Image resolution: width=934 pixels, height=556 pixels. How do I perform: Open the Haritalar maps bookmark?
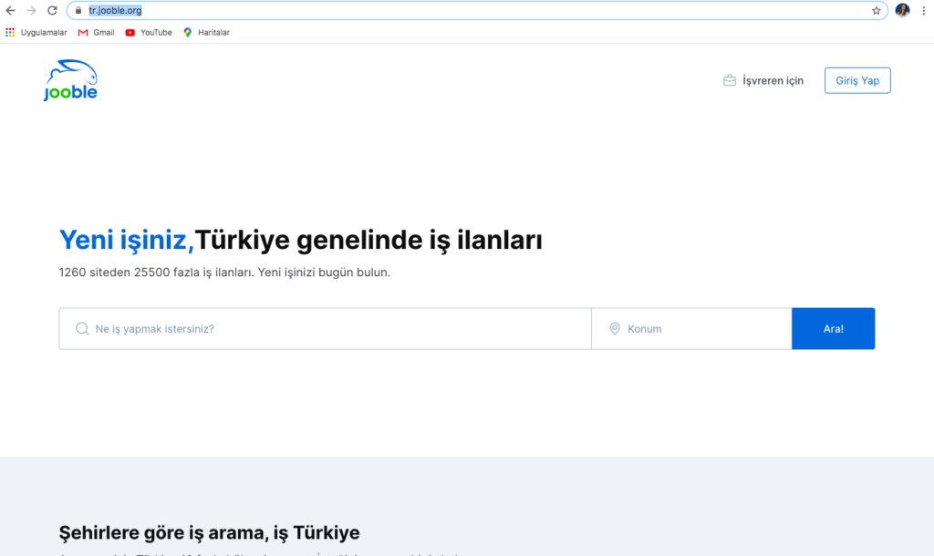(206, 33)
